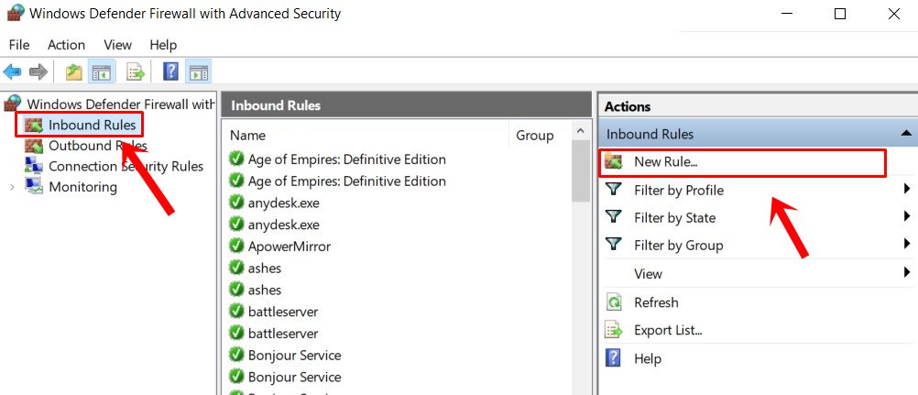Select Outbound Rules in the tree
Viewport: 918px width, 395px height.
[x=98, y=146]
